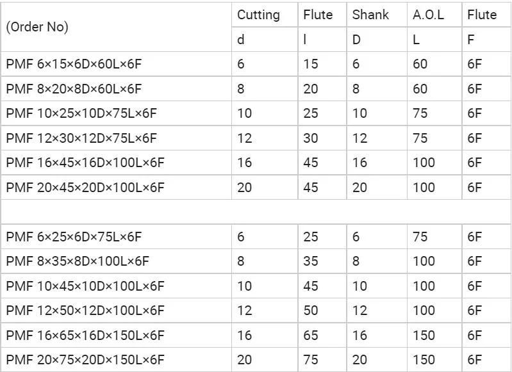Select order PMF 8×35×8D×100L×6F
The image size is (512, 372).
click(x=78, y=261)
